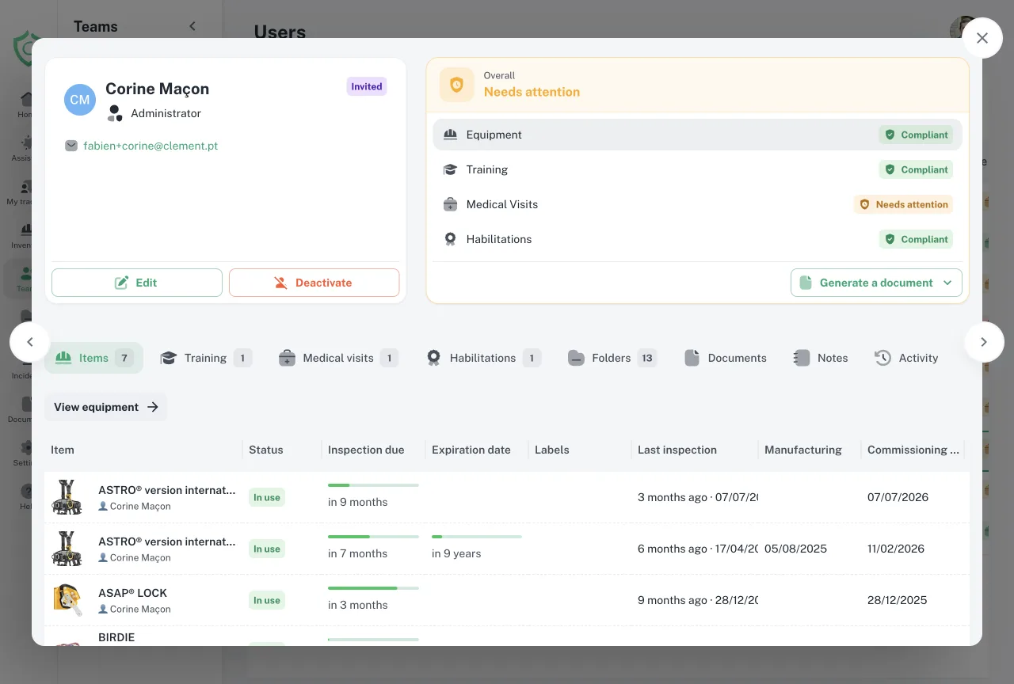This screenshot has height=684, width=1014.
Task: Open the Notes tab
Action: [821, 358]
